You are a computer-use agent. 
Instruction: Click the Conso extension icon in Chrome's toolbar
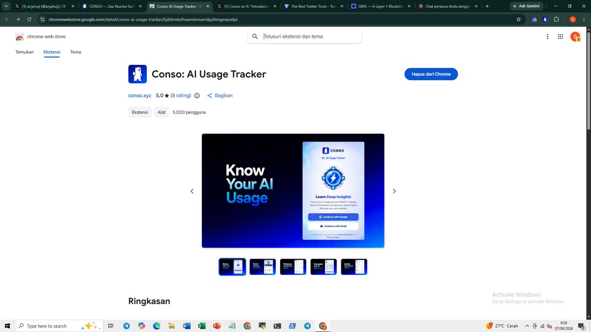tap(545, 19)
